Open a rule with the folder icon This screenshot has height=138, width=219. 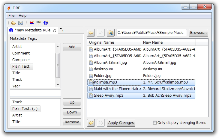pyautogui.click(x=13, y=23)
